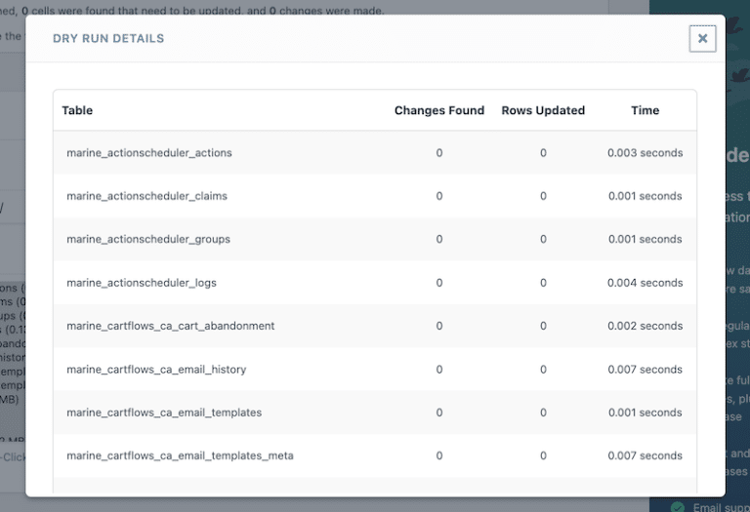
Task: Click the 0.004 seconds time cell
Action: pyautogui.click(x=645, y=283)
